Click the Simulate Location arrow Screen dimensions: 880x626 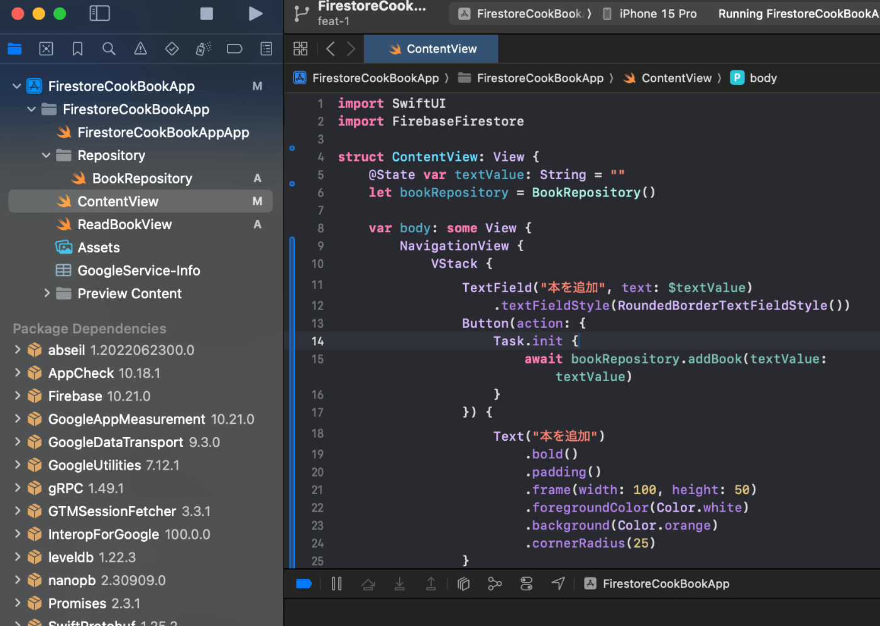point(558,584)
